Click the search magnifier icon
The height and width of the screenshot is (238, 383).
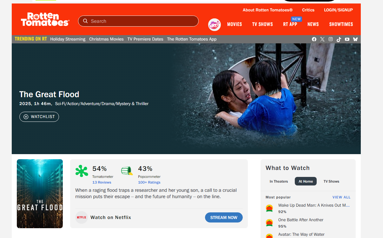pyautogui.click(x=85, y=21)
